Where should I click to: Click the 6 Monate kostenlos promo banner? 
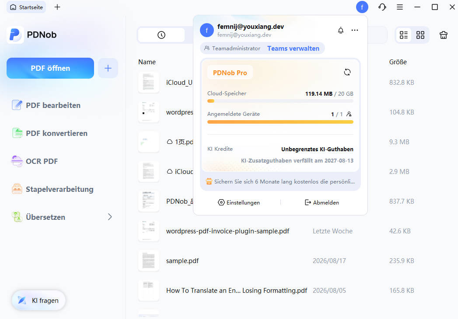point(280,181)
